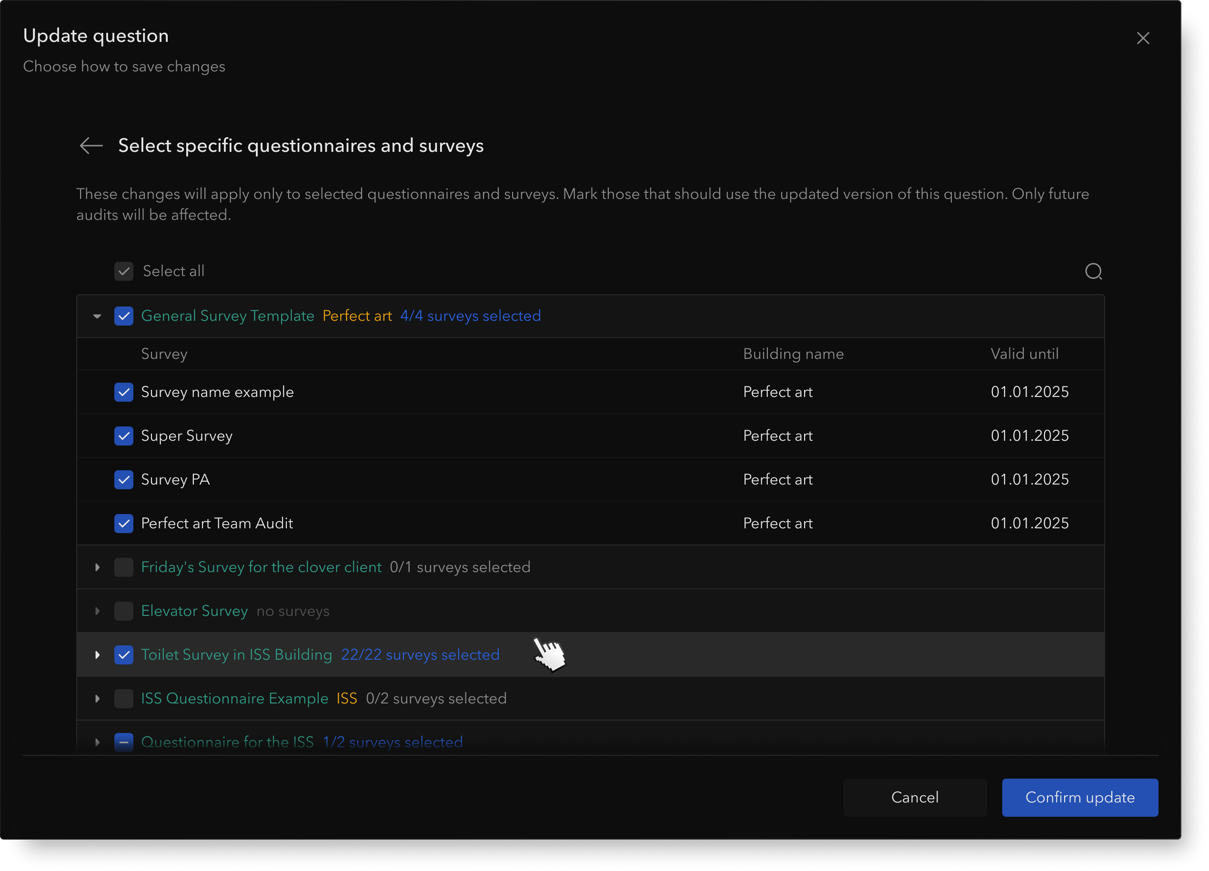Expand Toilet Survey in ISS Building row
The image size is (1209, 871).
pos(97,655)
